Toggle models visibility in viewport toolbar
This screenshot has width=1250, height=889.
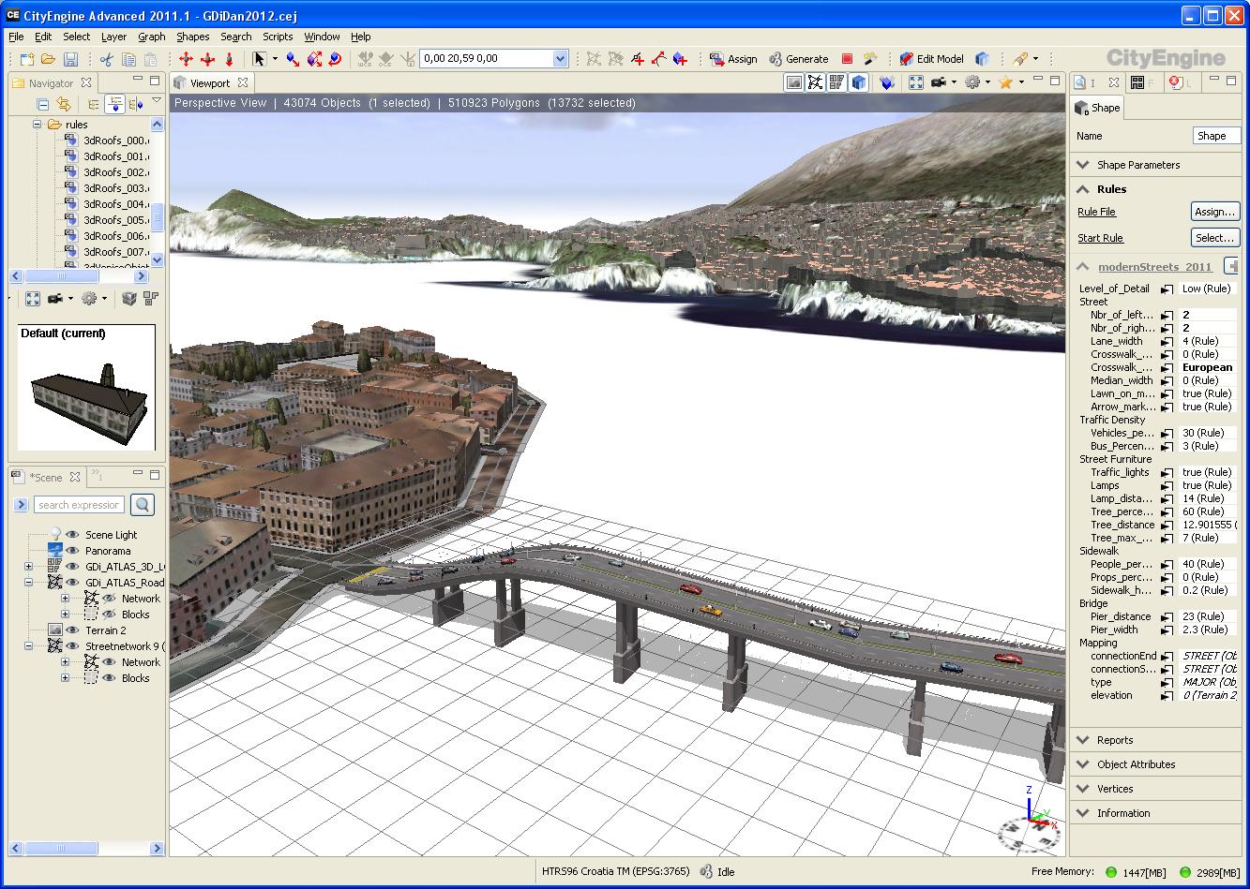(859, 82)
